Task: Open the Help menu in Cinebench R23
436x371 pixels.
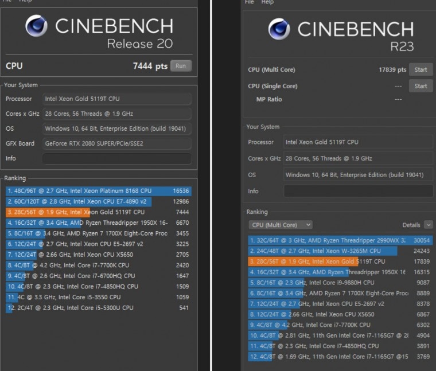Action: [267, 2]
